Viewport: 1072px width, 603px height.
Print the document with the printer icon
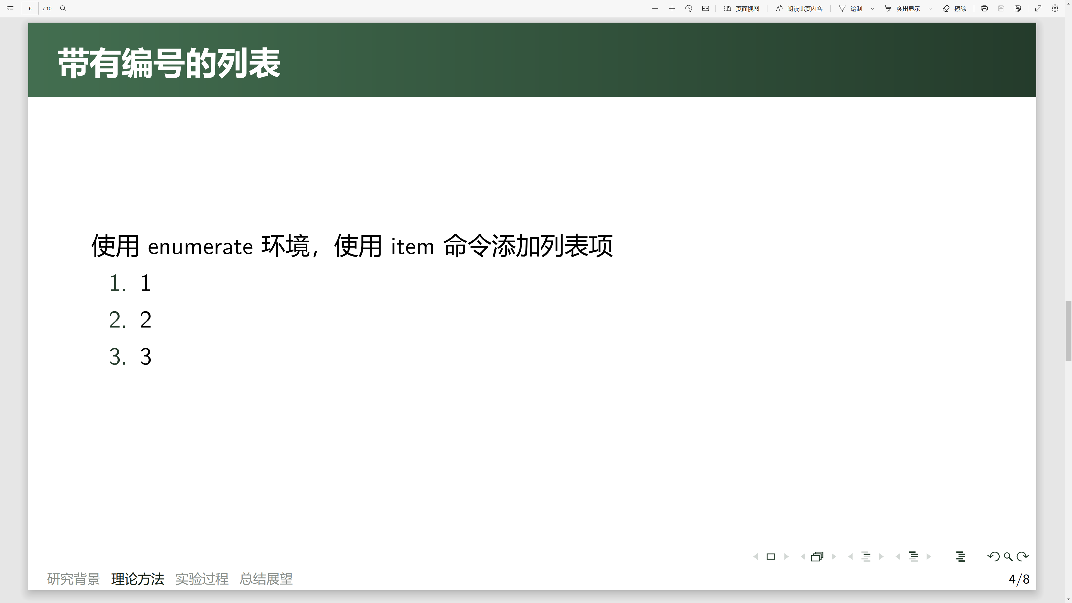984,8
